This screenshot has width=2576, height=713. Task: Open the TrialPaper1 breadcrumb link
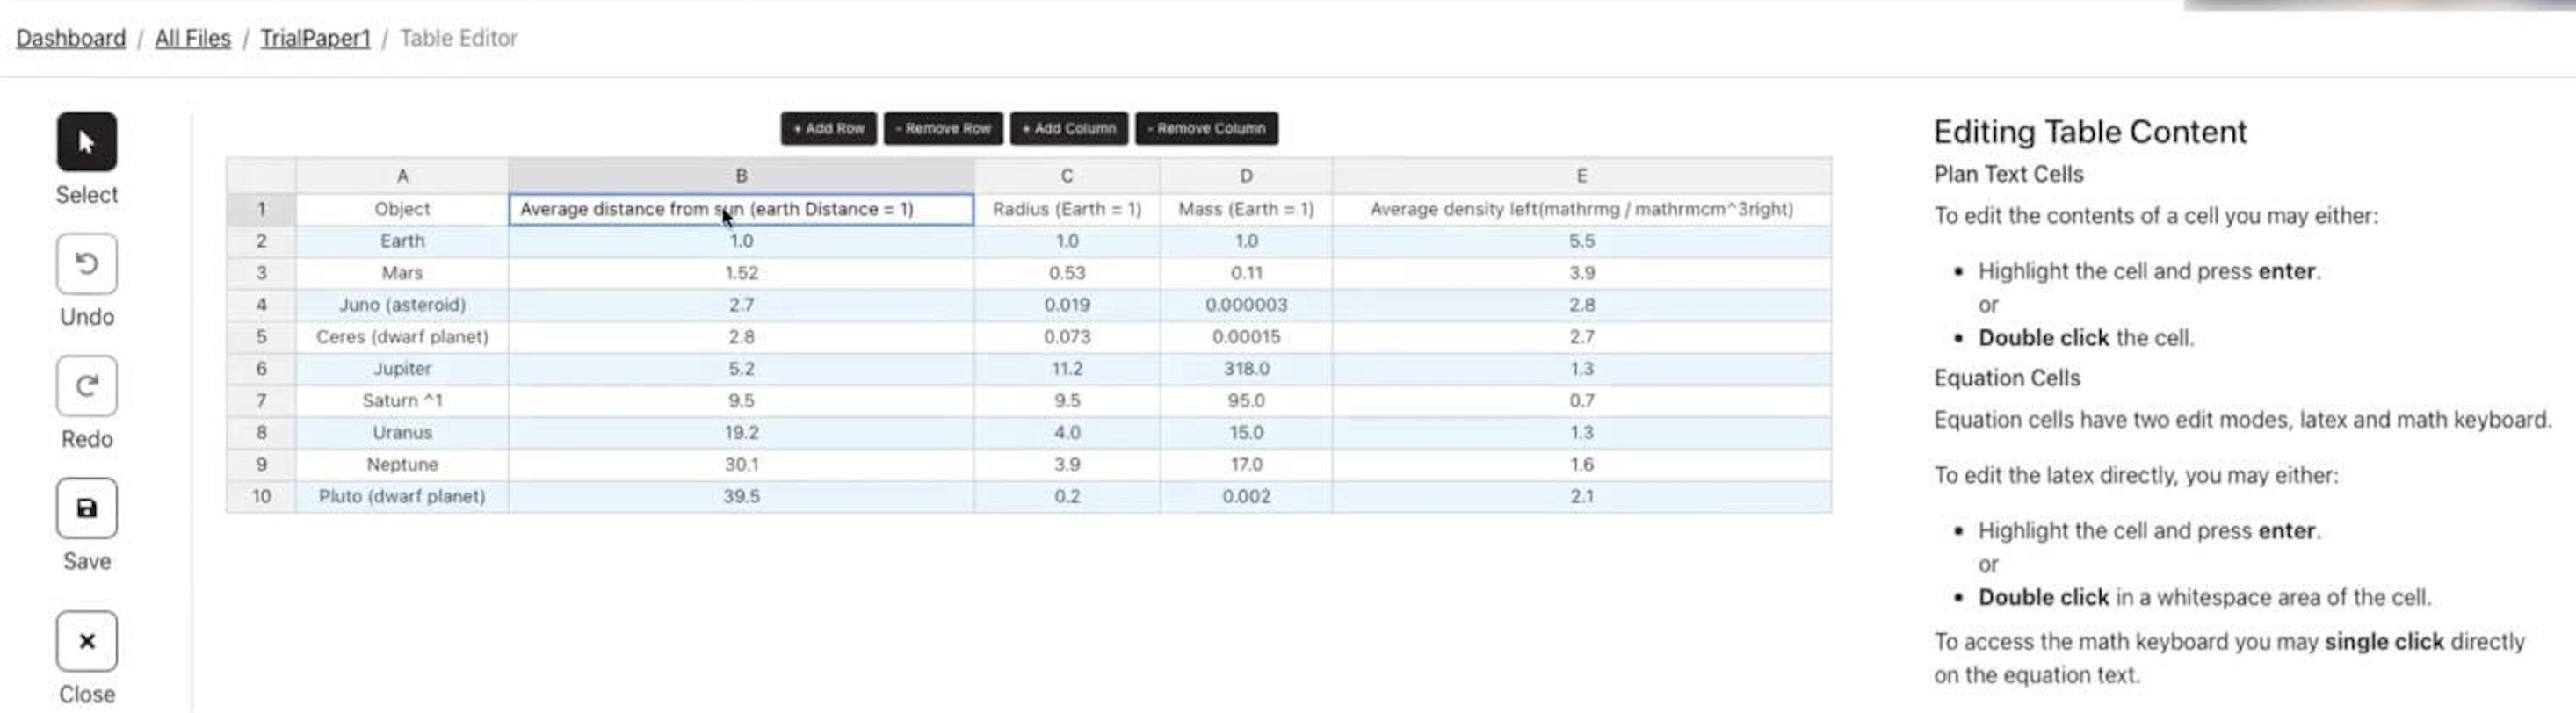pos(315,38)
